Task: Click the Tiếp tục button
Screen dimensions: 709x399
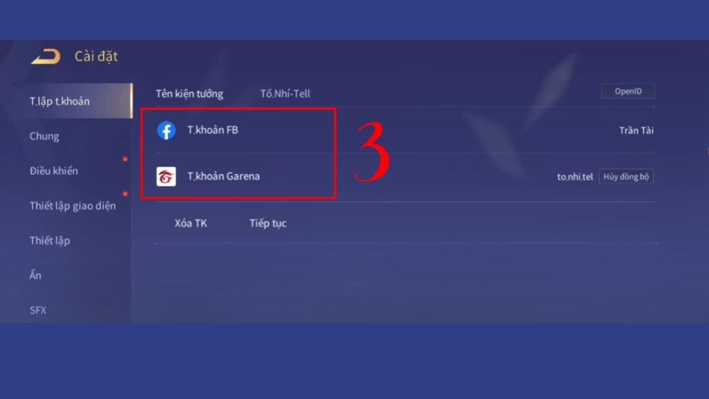Action: click(x=268, y=223)
